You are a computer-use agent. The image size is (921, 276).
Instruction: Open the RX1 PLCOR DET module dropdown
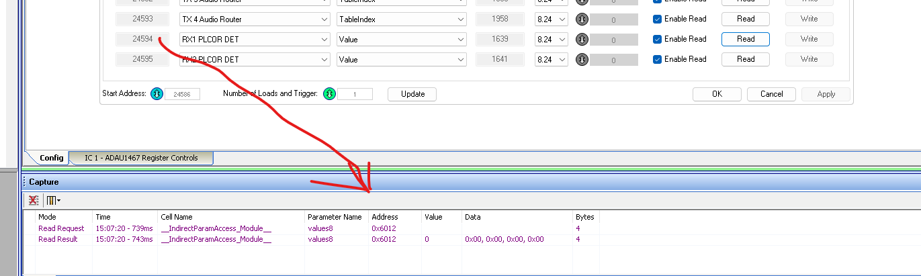(x=255, y=40)
